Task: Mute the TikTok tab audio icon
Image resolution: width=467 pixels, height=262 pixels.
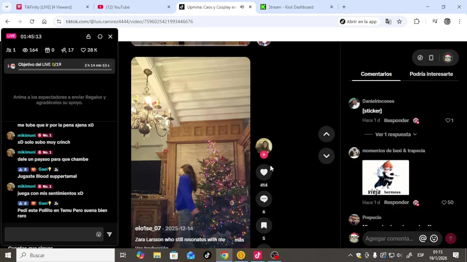Action: [242, 7]
